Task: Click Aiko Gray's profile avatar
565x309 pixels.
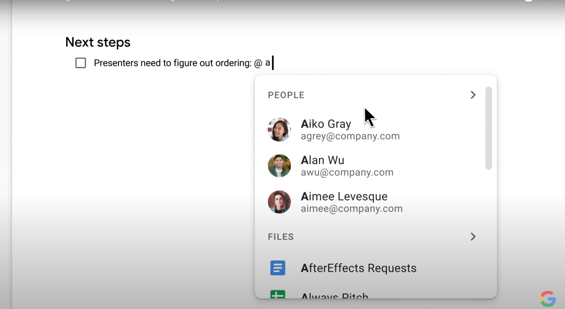Action: tap(279, 129)
